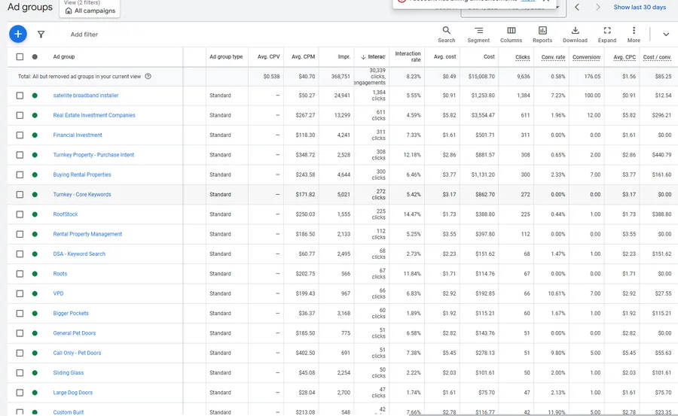Click sort arrow on Interactions column header
This screenshot has width=678, height=416.
363,57
